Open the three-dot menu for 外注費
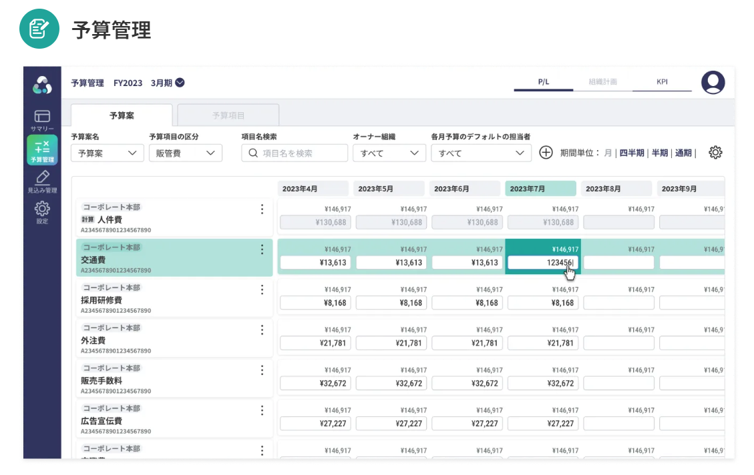Image resolution: width=754 pixels, height=475 pixels. pyautogui.click(x=262, y=330)
